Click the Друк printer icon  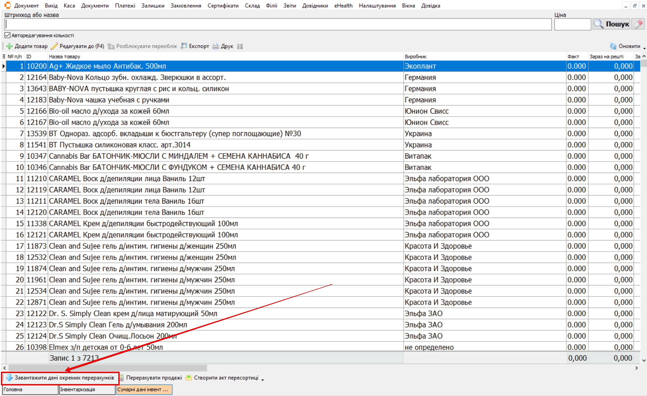click(216, 46)
